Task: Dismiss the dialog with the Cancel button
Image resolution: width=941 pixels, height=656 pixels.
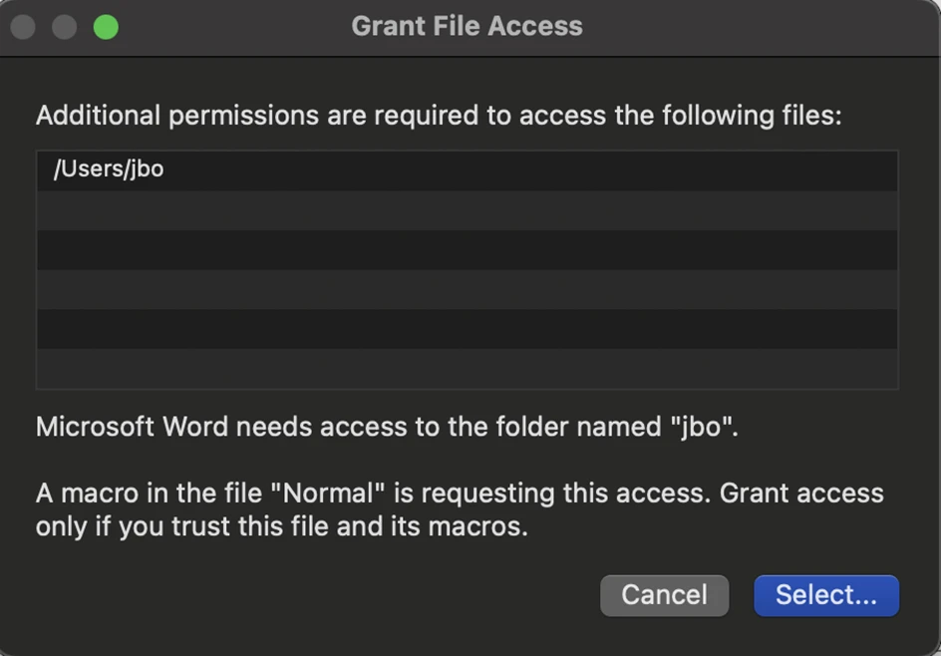Action: tap(664, 595)
